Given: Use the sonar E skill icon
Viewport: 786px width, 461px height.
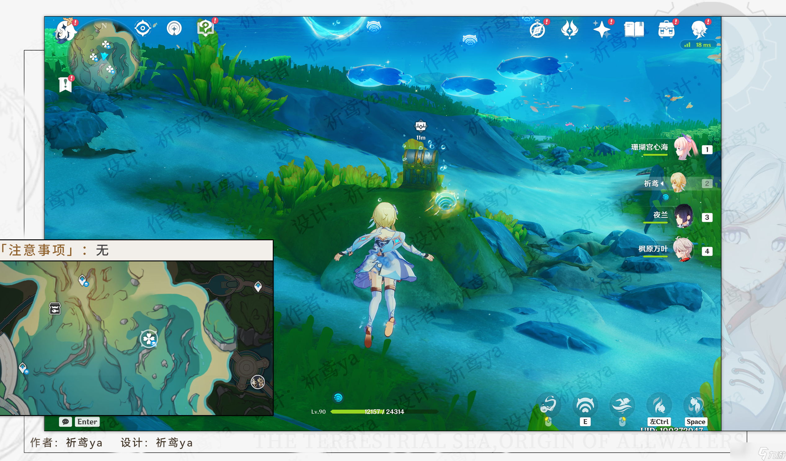Looking at the screenshot, I should 585,405.
